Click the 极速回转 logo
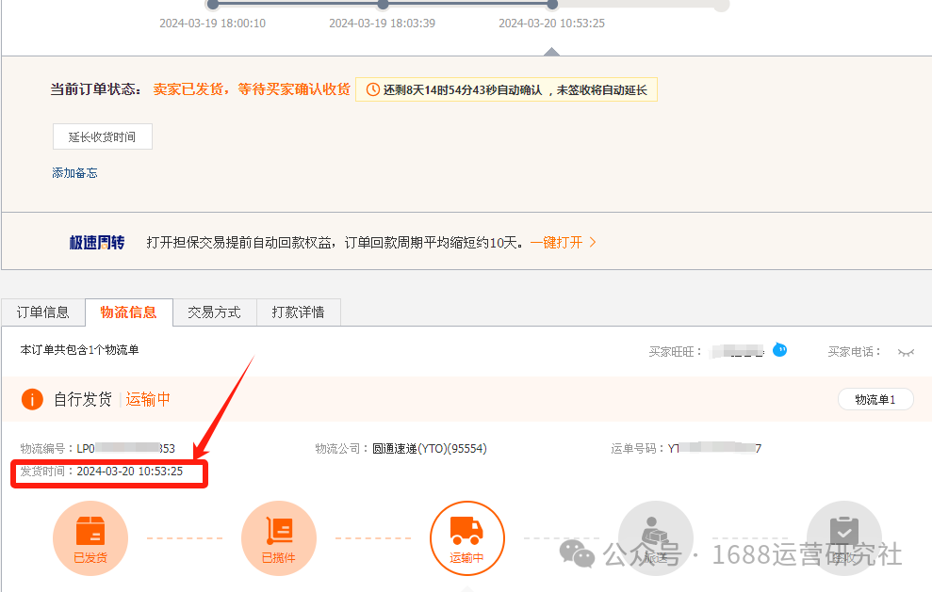932x592 pixels. 97,242
